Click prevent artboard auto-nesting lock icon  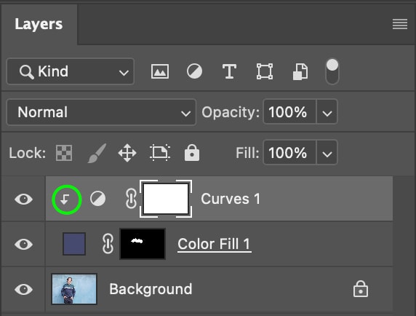coord(160,153)
